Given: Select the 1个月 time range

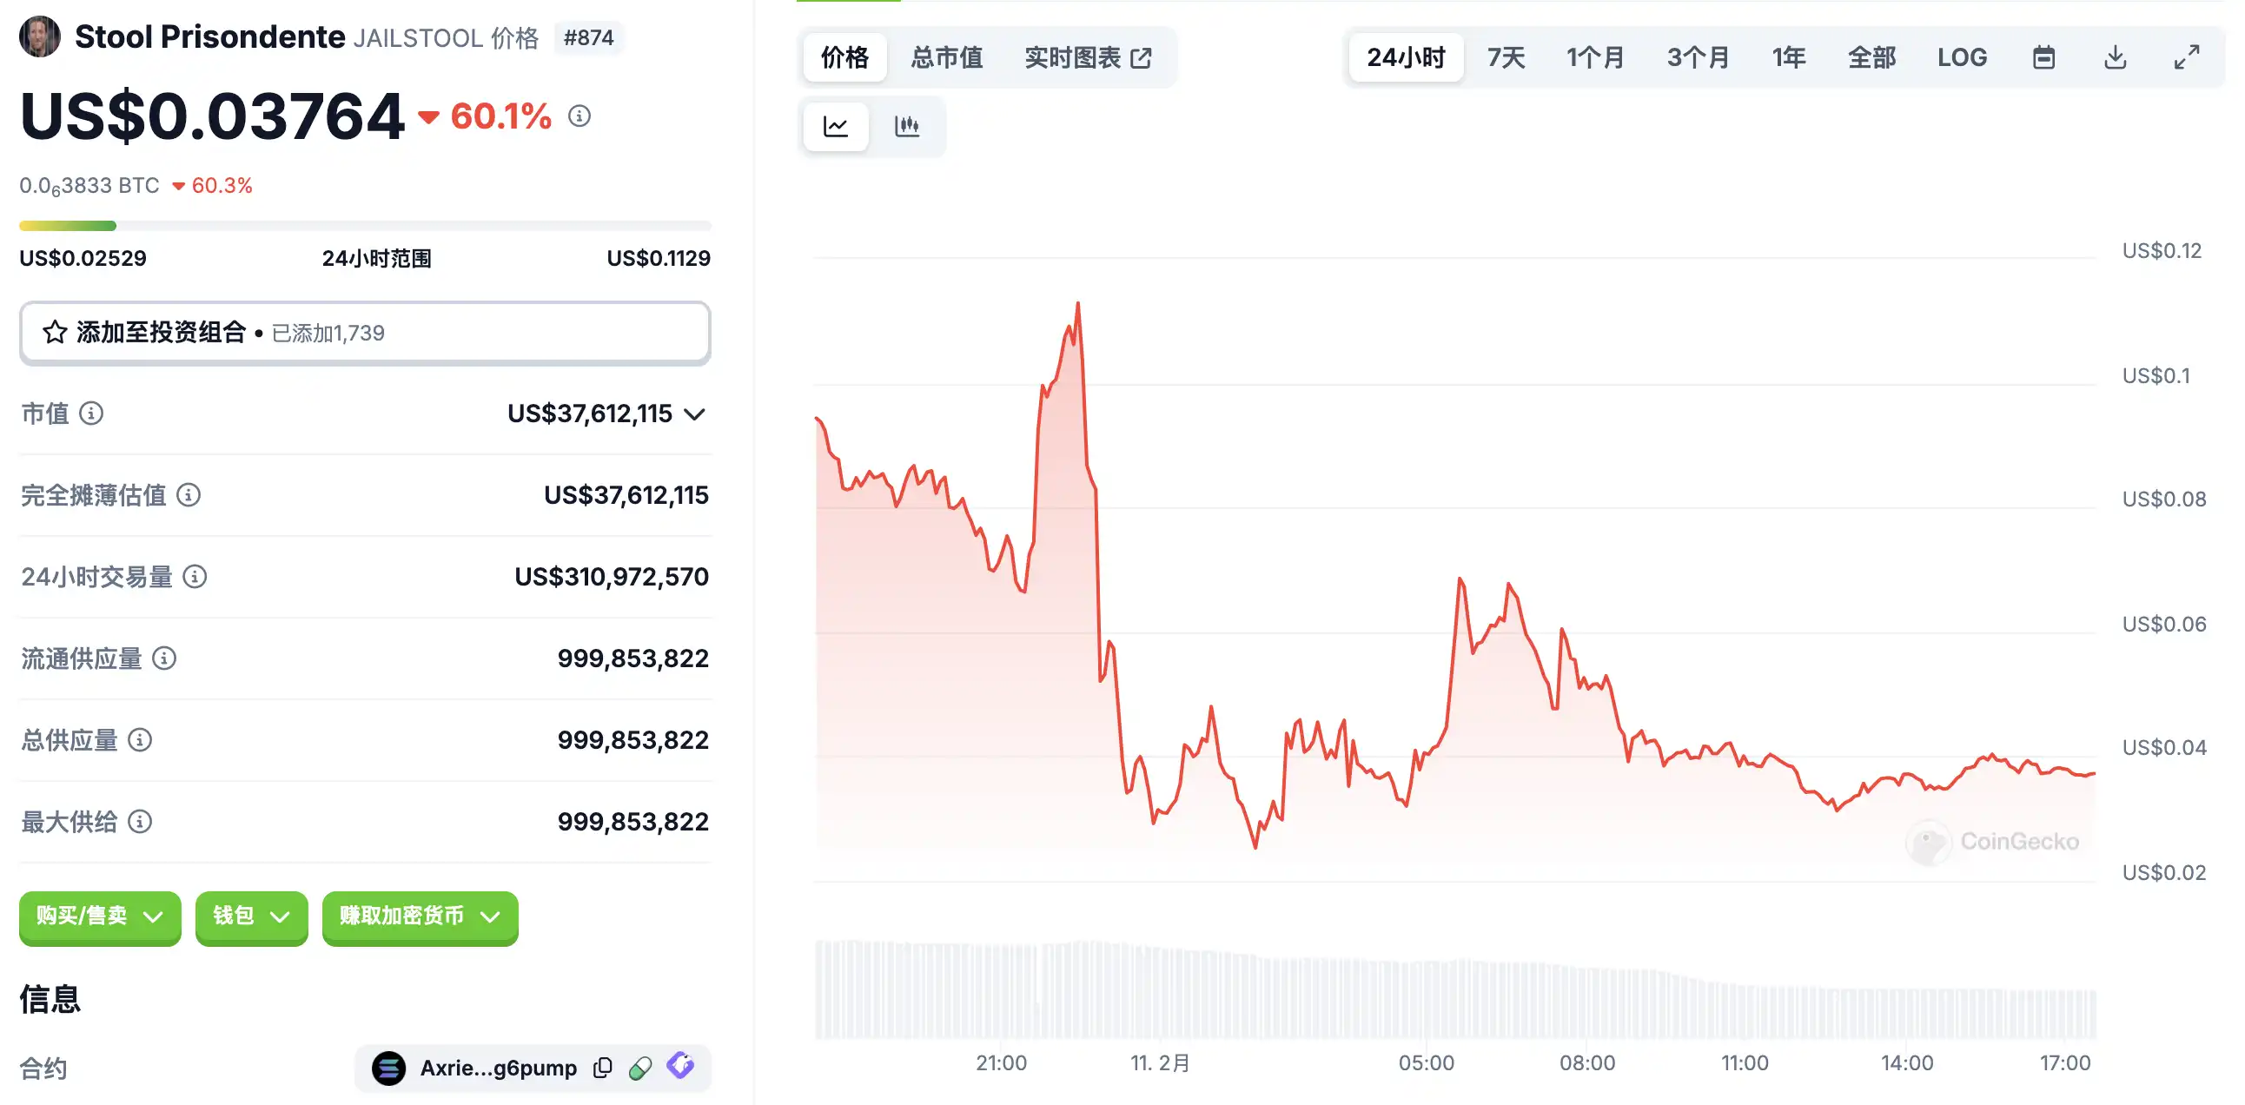Looking at the screenshot, I should (x=1595, y=57).
